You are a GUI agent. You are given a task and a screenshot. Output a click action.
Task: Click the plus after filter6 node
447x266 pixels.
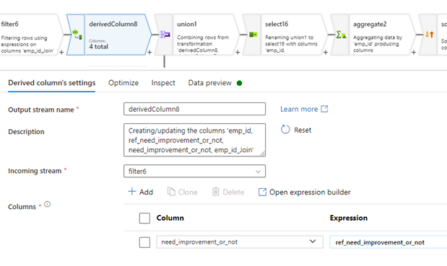point(61,52)
